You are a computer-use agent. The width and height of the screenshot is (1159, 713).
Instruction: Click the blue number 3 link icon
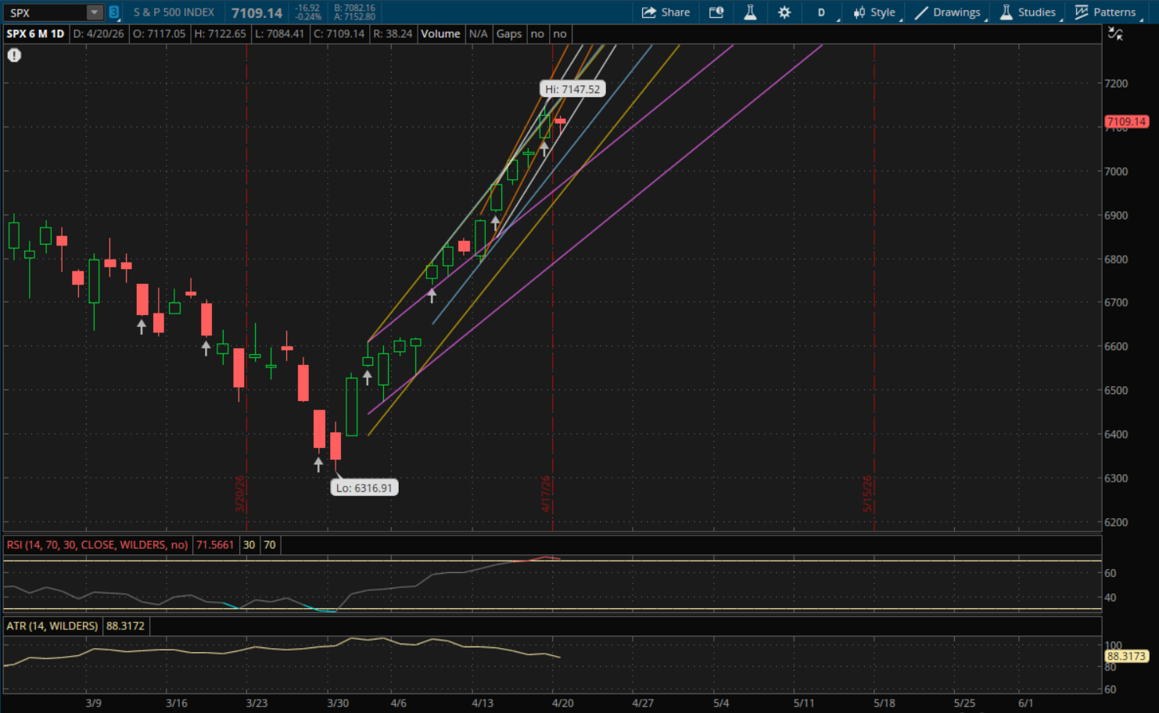113,13
